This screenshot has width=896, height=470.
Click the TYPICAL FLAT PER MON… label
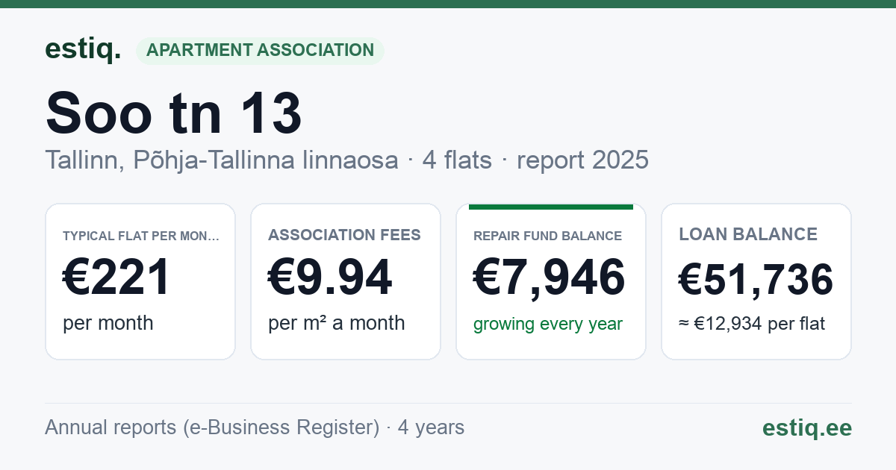pos(141,236)
